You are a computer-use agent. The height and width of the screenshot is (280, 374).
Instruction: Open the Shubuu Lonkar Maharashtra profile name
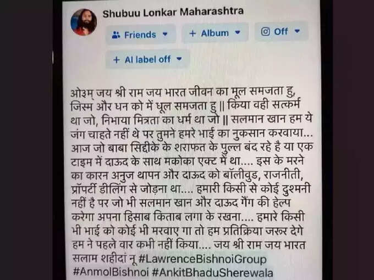(x=173, y=13)
